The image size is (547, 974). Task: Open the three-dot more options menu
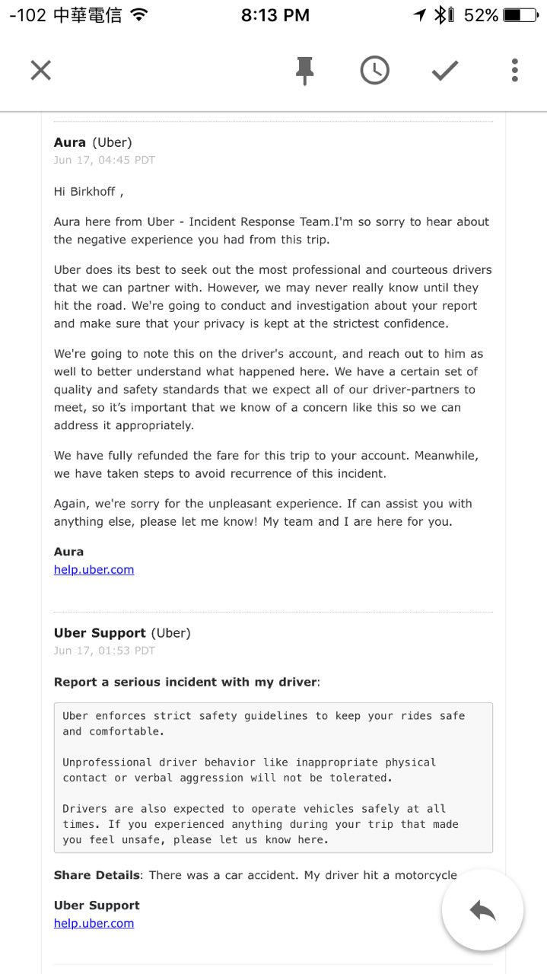pyautogui.click(x=515, y=71)
